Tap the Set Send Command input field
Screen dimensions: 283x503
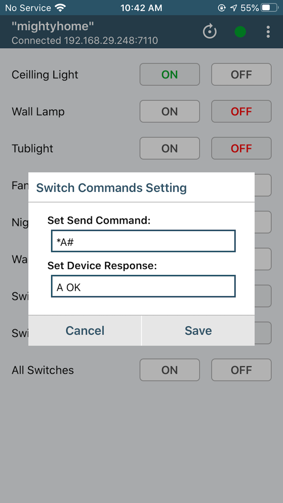143,241
